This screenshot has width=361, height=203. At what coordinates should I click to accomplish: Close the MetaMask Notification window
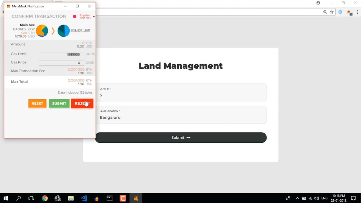89,6
